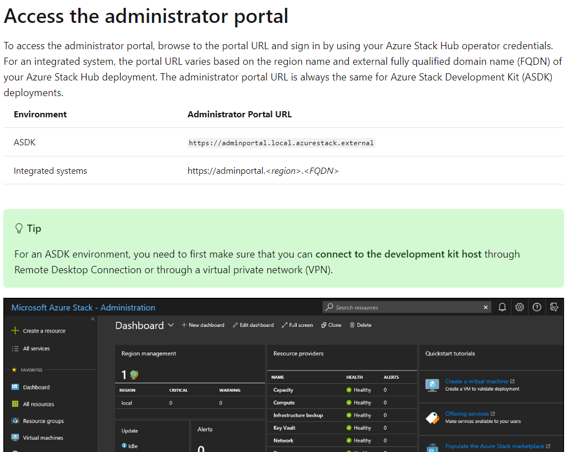Select Dashboard in the sidebar
The width and height of the screenshot is (573, 452).
tap(36, 387)
